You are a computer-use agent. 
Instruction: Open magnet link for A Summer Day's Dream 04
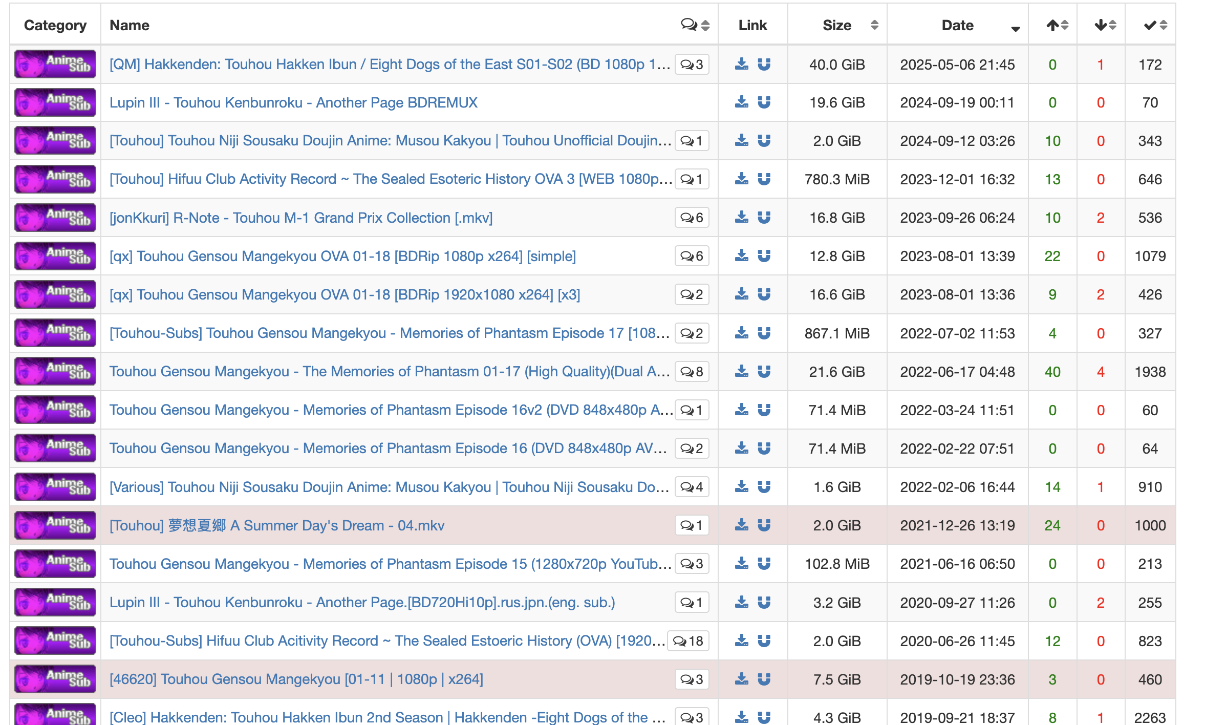(764, 525)
